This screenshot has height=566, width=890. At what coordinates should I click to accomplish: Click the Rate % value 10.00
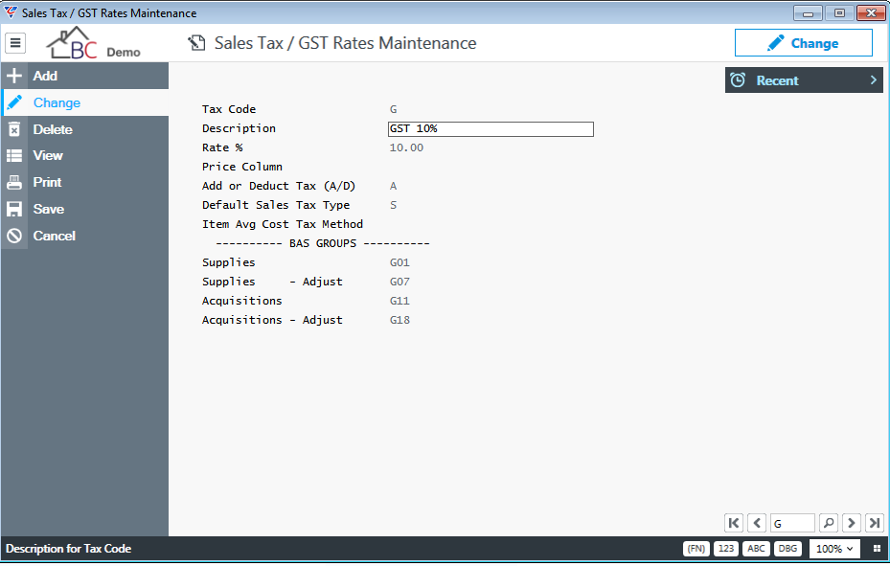pyautogui.click(x=406, y=147)
